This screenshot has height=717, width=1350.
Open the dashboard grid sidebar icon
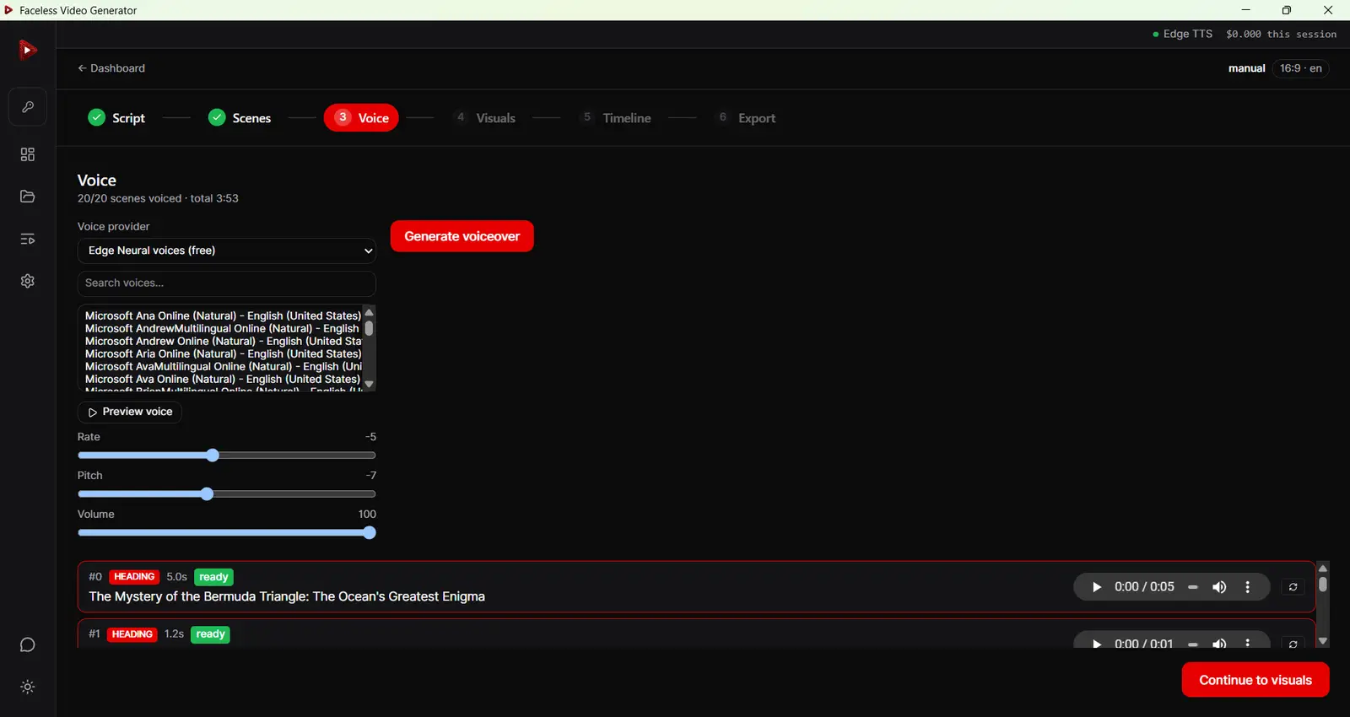(x=28, y=154)
